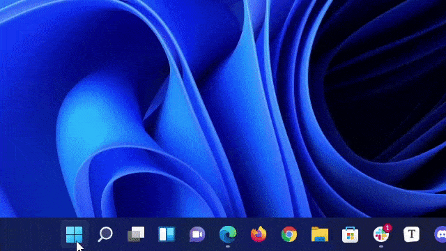Launch Teams Chat from taskbar
Screen dimensions: 446x251
pos(197,234)
